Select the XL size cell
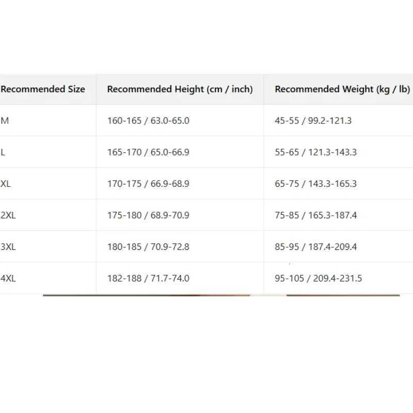Image resolution: width=413 pixels, height=413 pixels. coord(6,184)
